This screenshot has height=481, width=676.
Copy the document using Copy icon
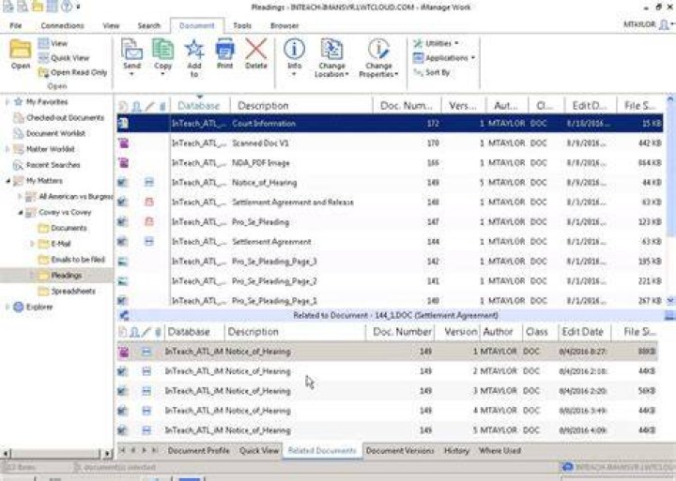[163, 49]
